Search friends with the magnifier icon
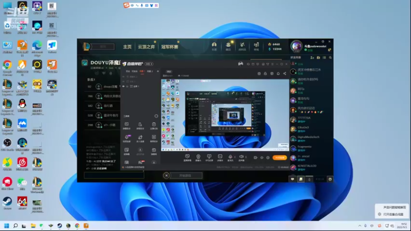Viewport: 411px width, 231px height. pyautogui.click(x=330, y=57)
